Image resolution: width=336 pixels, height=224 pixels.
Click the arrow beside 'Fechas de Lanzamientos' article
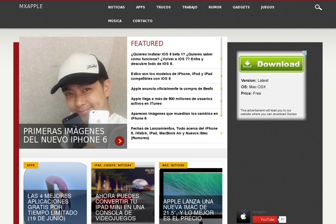(x=221, y=133)
